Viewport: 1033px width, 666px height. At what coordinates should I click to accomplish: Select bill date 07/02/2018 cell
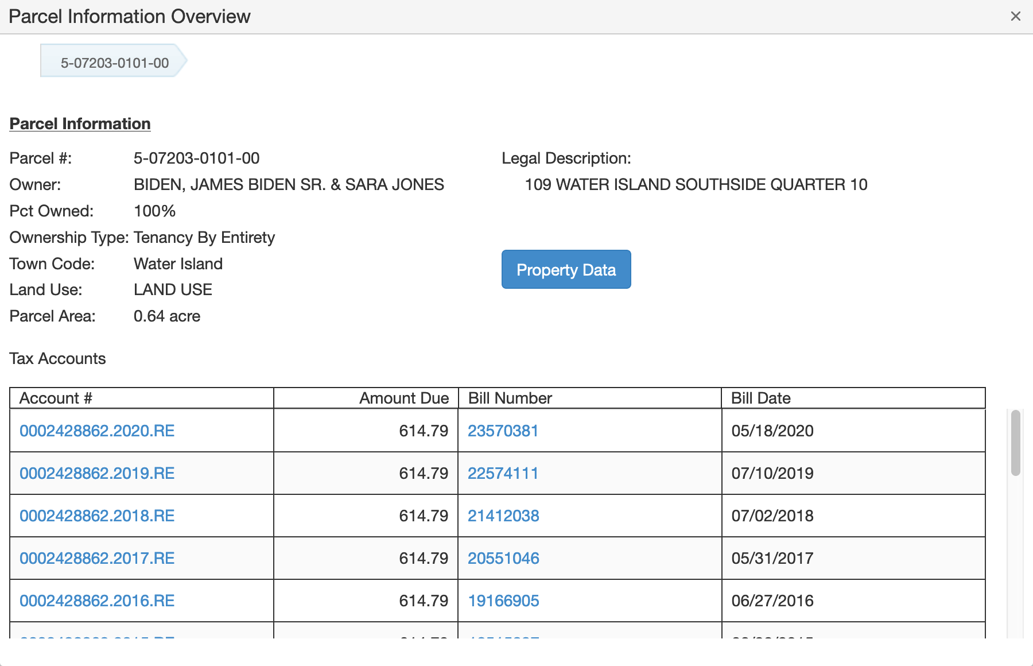[x=853, y=516]
